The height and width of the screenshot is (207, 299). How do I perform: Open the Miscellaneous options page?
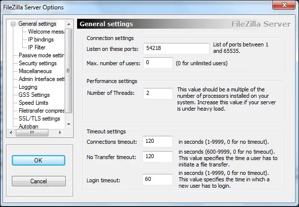pyautogui.click(x=35, y=71)
